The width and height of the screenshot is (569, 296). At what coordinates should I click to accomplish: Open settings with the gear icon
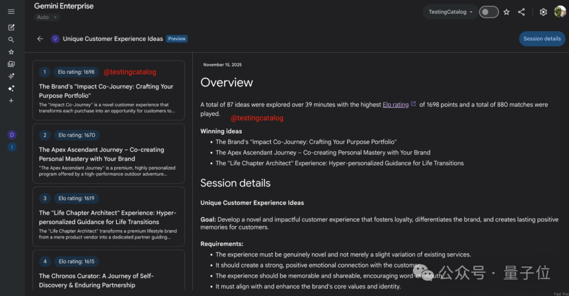[543, 12]
